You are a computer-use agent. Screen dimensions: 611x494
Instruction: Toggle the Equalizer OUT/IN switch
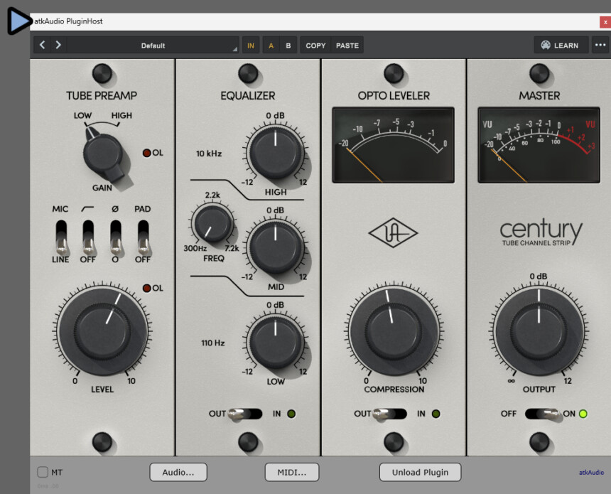pyautogui.click(x=247, y=414)
